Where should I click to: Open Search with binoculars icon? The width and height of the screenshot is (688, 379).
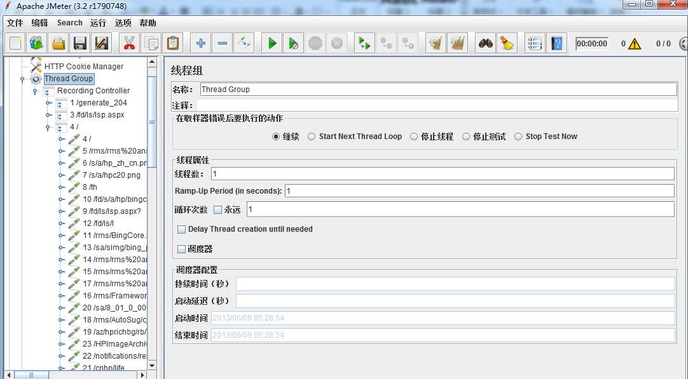pyautogui.click(x=485, y=43)
